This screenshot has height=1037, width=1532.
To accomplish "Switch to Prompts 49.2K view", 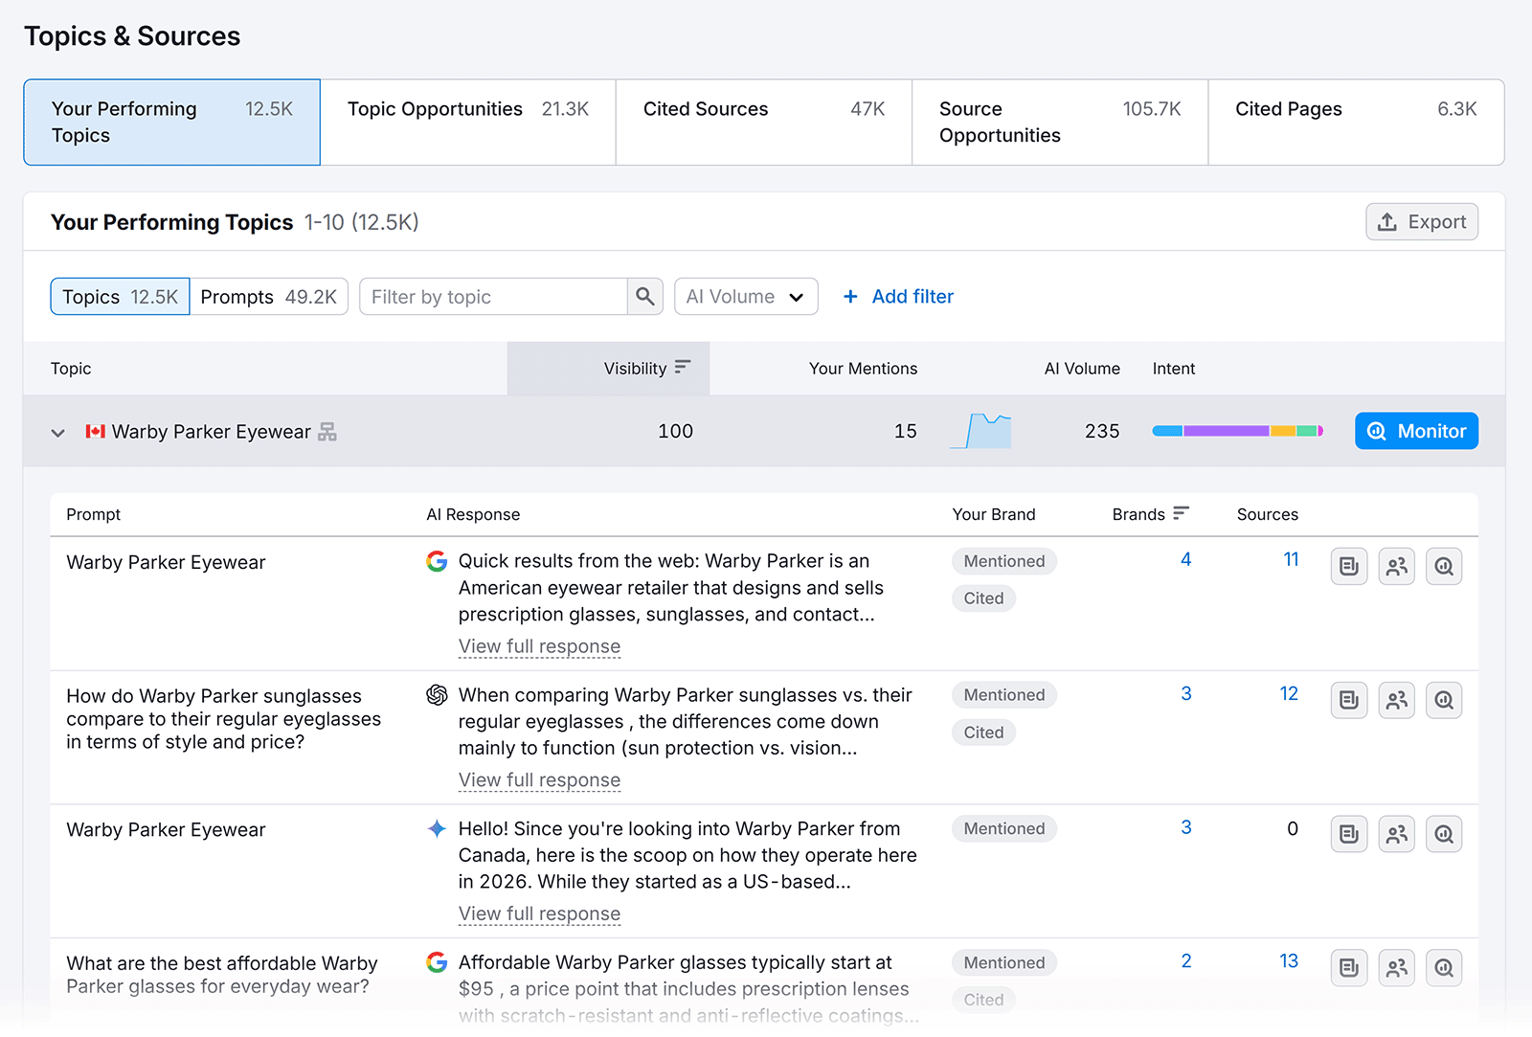I will pos(269,297).
